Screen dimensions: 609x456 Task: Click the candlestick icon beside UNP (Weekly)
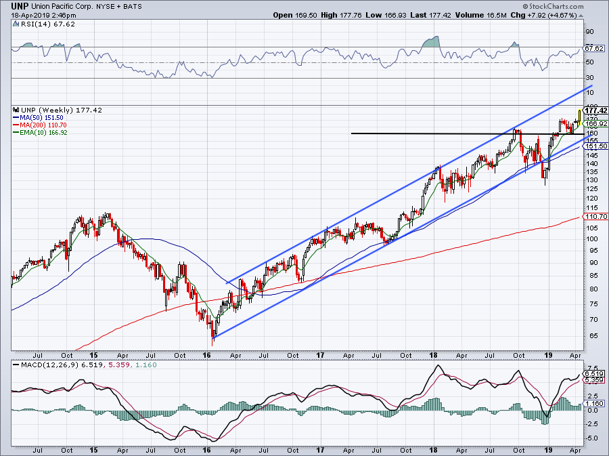16,110
